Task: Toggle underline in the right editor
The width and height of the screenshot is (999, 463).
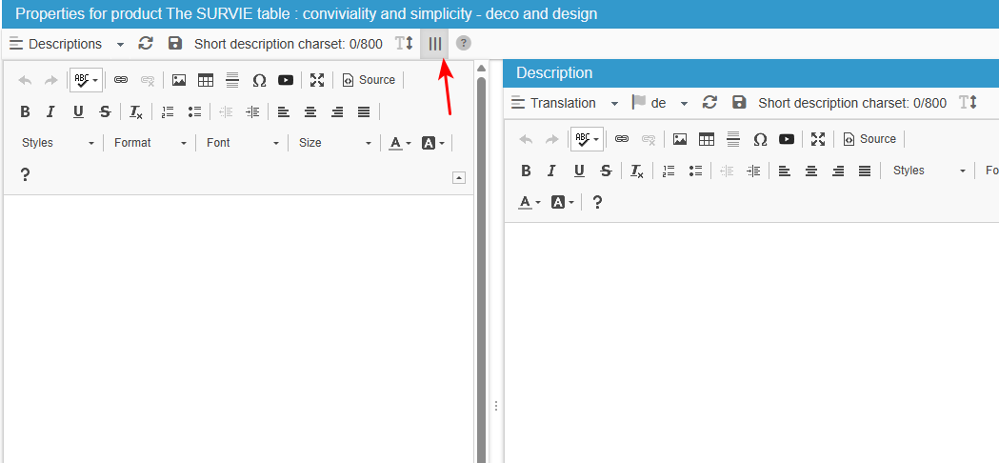Action: click(579, 171)
